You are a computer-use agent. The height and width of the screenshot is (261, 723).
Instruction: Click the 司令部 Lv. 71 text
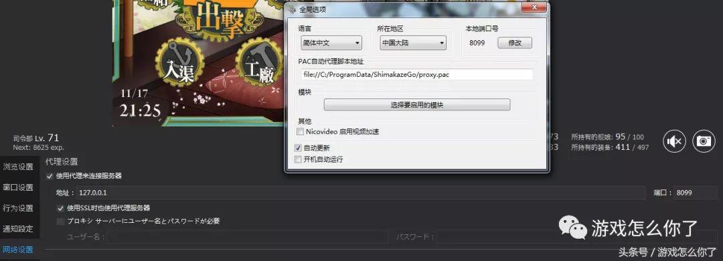pyautogui.click(x=36, y=138)
